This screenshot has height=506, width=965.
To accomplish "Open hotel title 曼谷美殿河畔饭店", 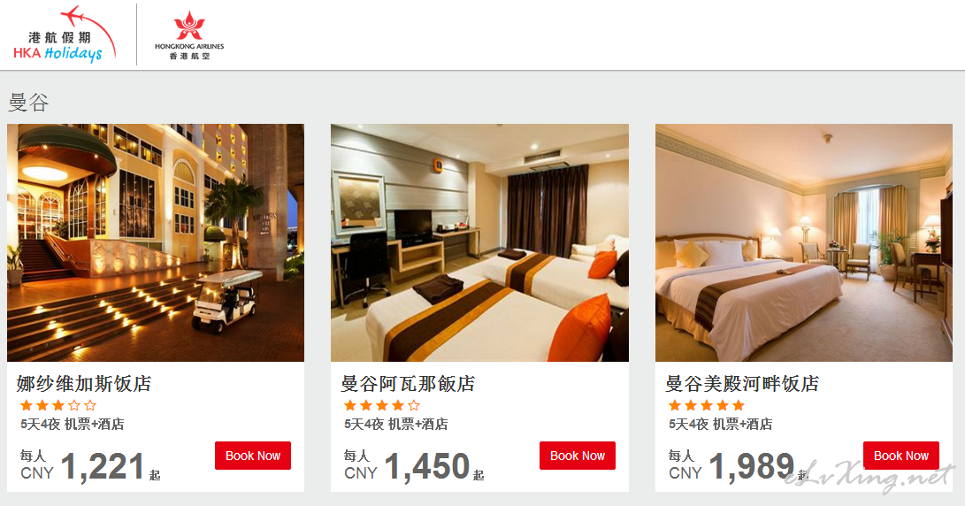I will (741, 384).
